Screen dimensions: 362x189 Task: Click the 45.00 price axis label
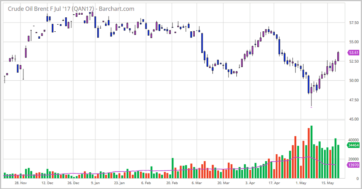354,119
